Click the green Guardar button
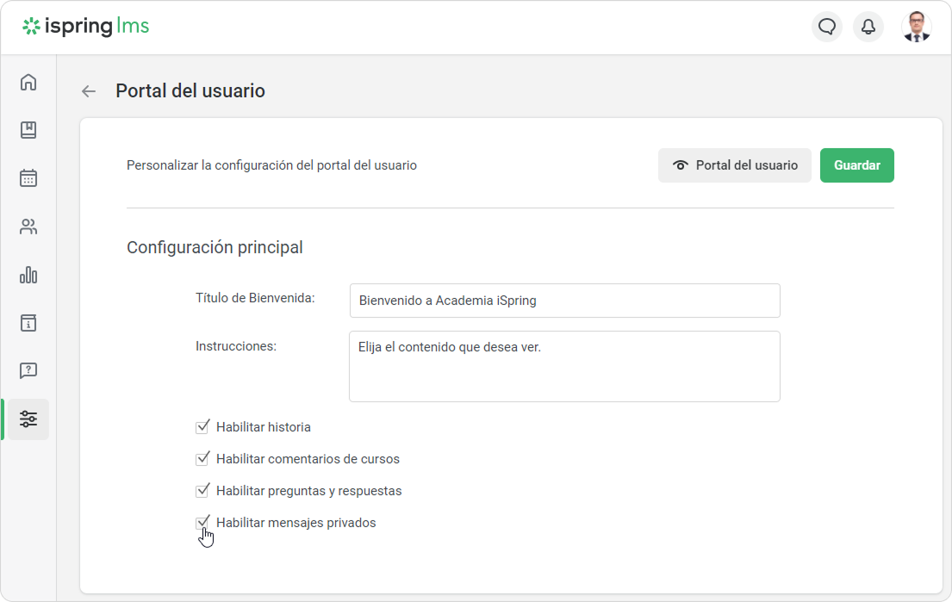This screenshot has height=602, width=952. tap(856, 165)
